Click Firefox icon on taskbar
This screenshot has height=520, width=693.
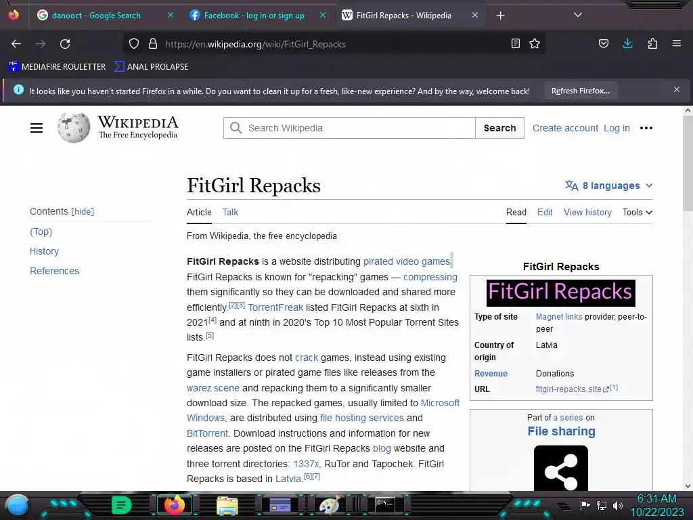click(175, 504)
